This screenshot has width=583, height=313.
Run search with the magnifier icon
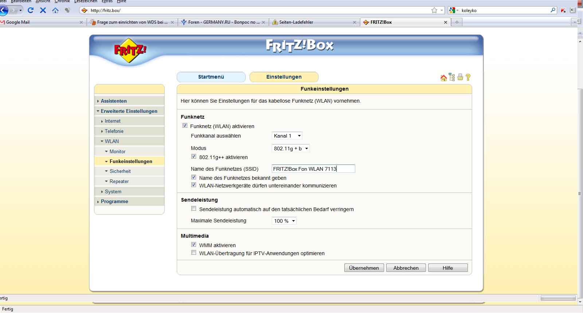pos(553,10)
